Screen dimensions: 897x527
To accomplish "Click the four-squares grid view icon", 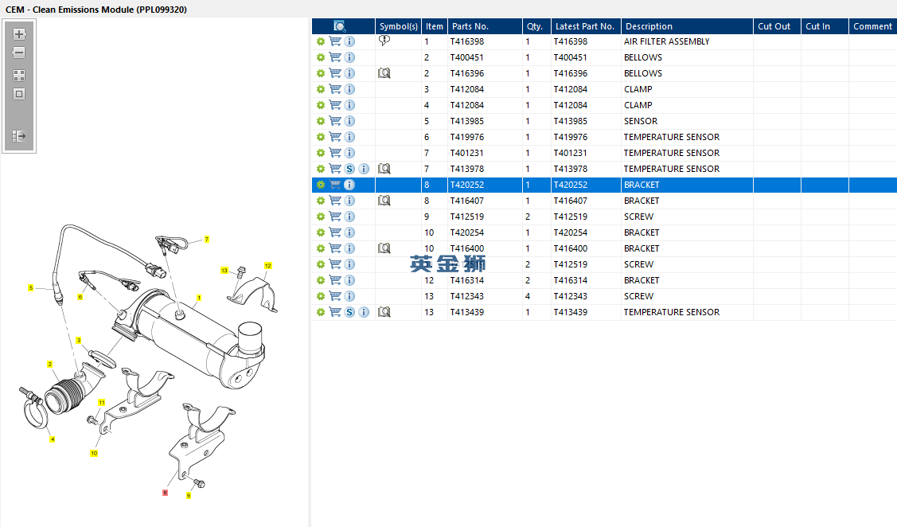I will [x=19, y=76].
